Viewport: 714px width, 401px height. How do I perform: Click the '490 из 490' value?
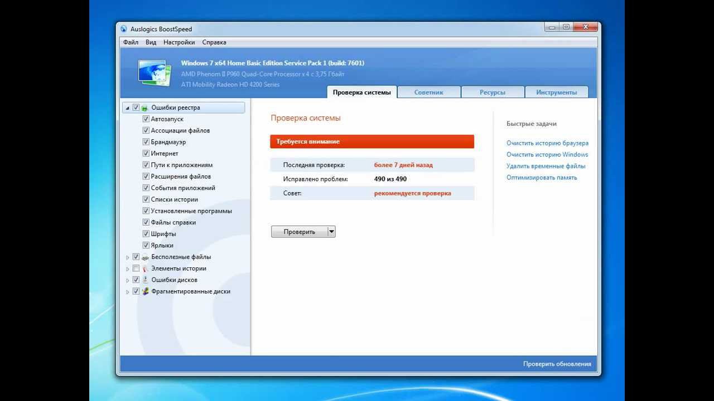pyautogui.click(x=390, y=179)
